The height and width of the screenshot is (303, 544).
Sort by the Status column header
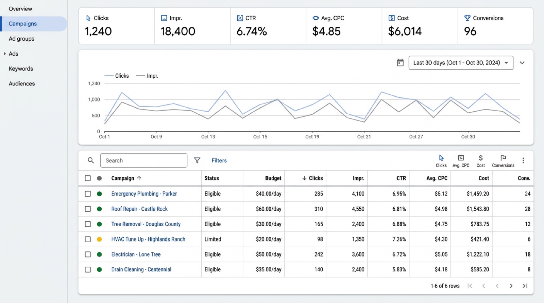[211, 178]
